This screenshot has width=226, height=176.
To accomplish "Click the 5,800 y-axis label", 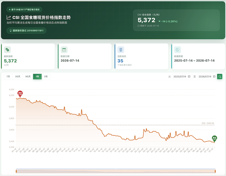I will [x=12, y=118].
